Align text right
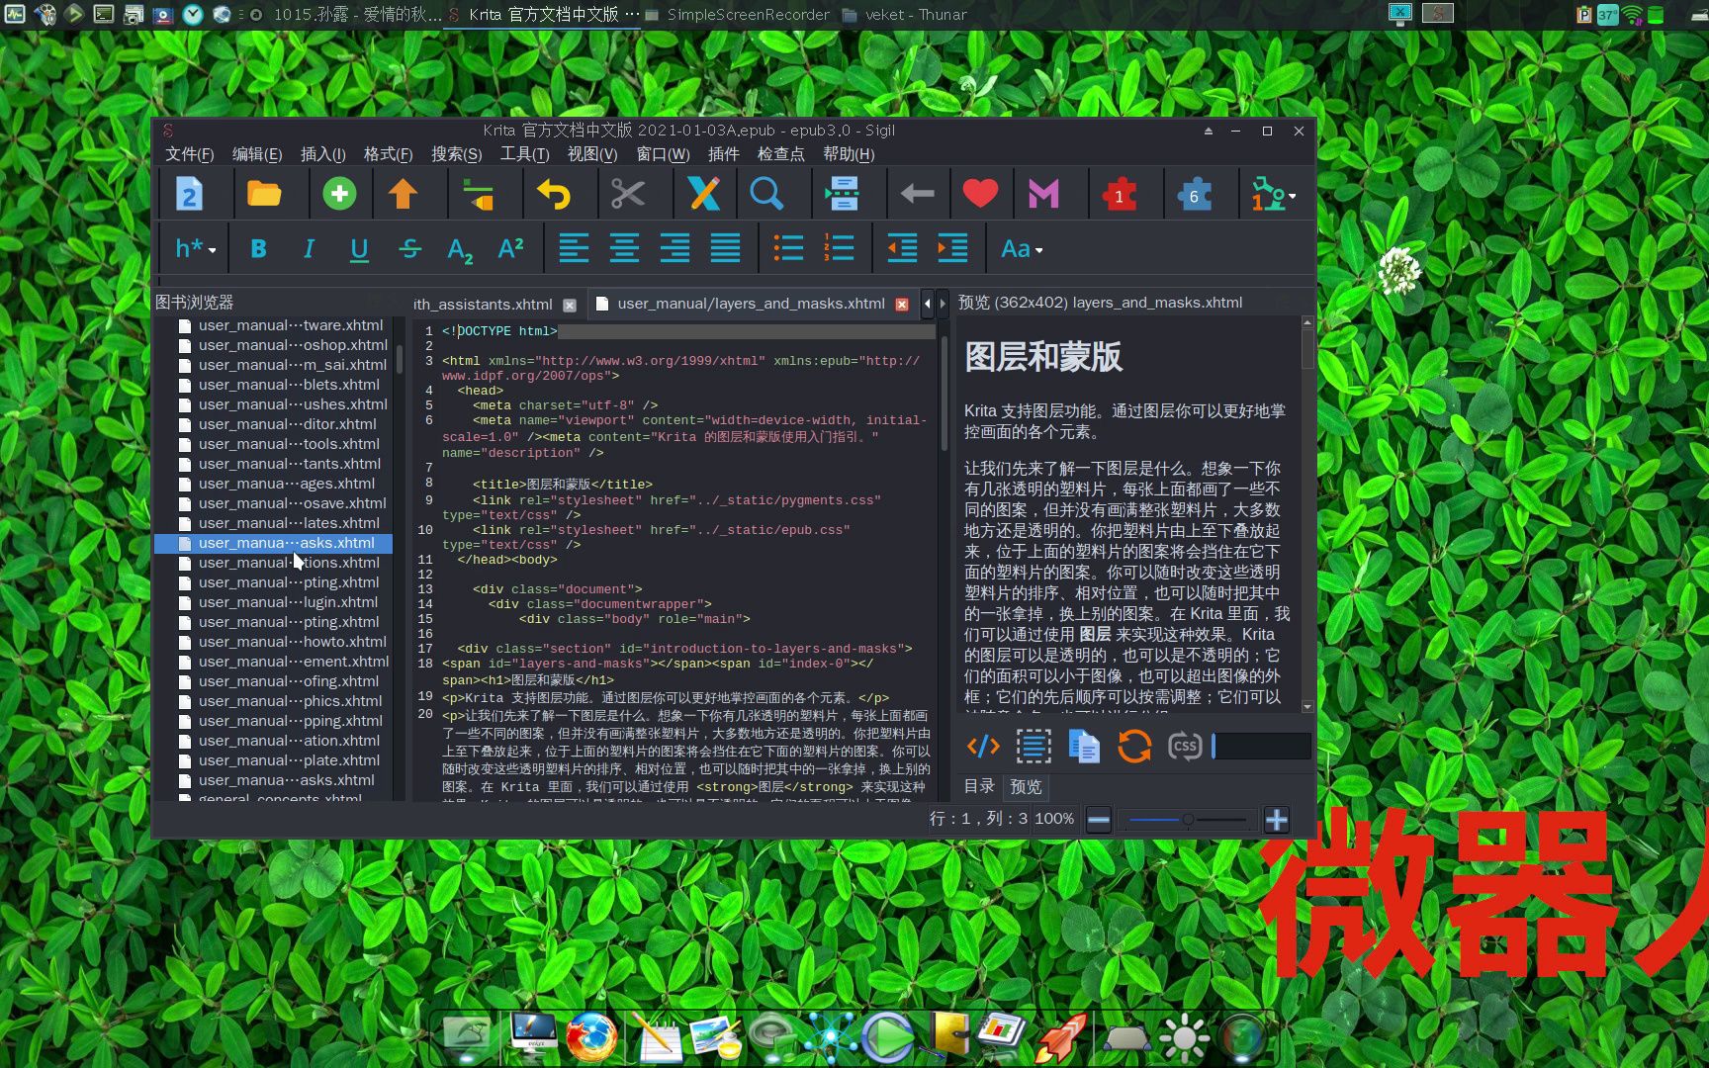Viewport: 1709px width, 1068px height. (x=675, y=248)
